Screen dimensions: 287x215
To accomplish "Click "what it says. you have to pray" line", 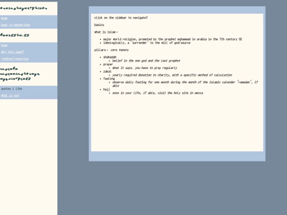I will pyautogui.click(x=145, y=68).
